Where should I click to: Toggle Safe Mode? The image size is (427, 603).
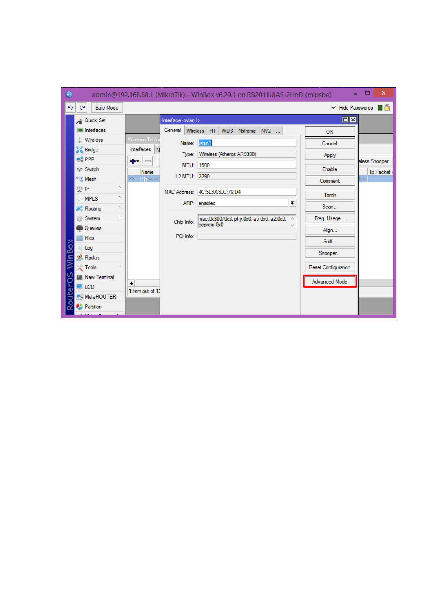pos(106,107)
